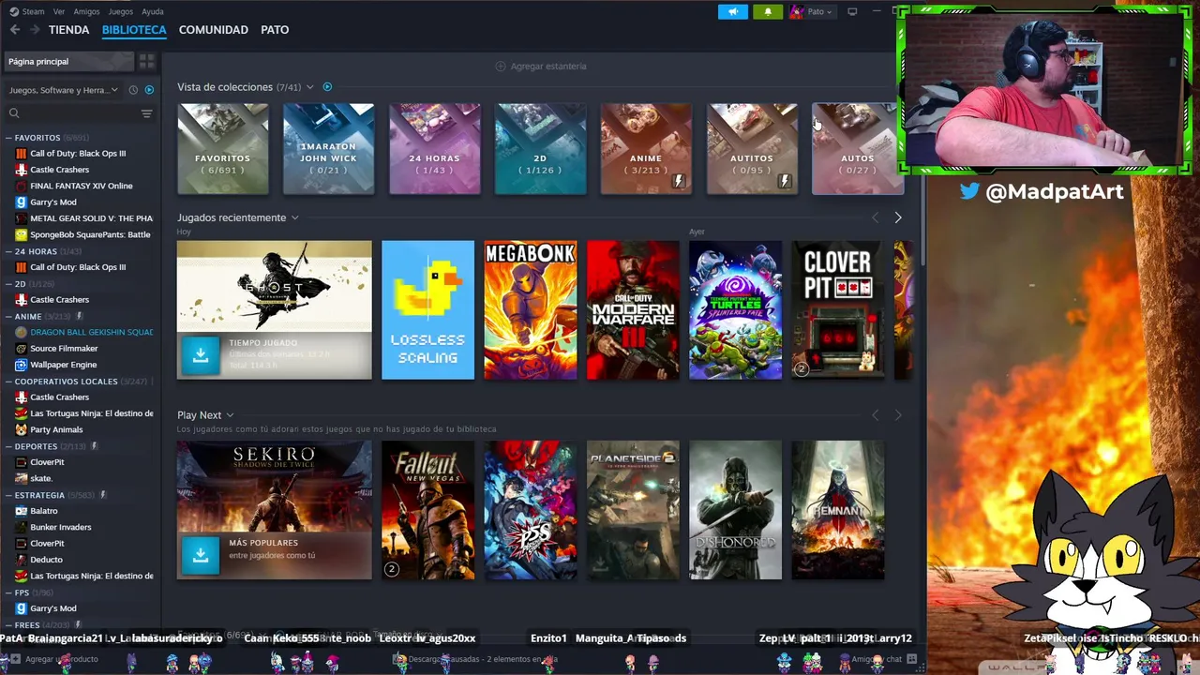Open the grid collections view icon
Image resolution: width=1200 pixels, height=675 pixels.
click(147, 62)
